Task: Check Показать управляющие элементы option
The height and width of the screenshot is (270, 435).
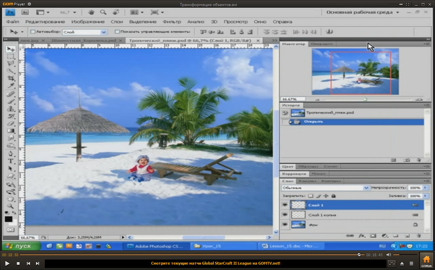Action: 117,32
